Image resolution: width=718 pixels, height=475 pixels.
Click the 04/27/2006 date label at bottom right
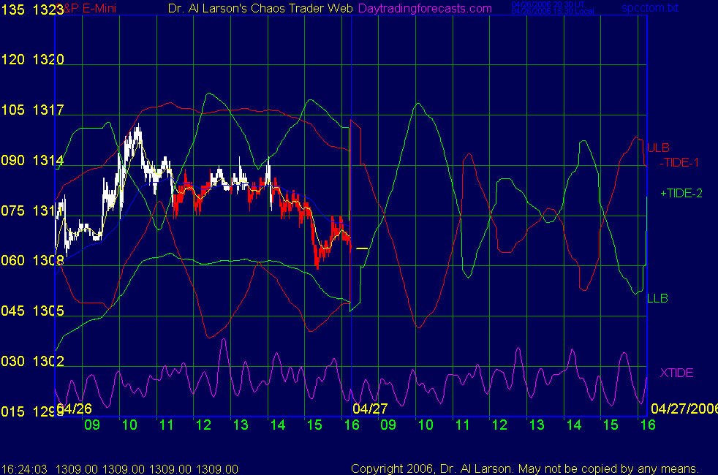[684, 408]
